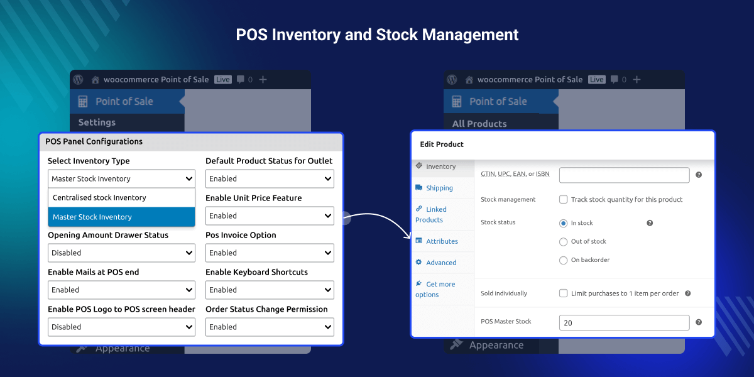The height and width of the screenshot is (377, 754).
Task: Click the Linked Products link icon
Action: 419,209
